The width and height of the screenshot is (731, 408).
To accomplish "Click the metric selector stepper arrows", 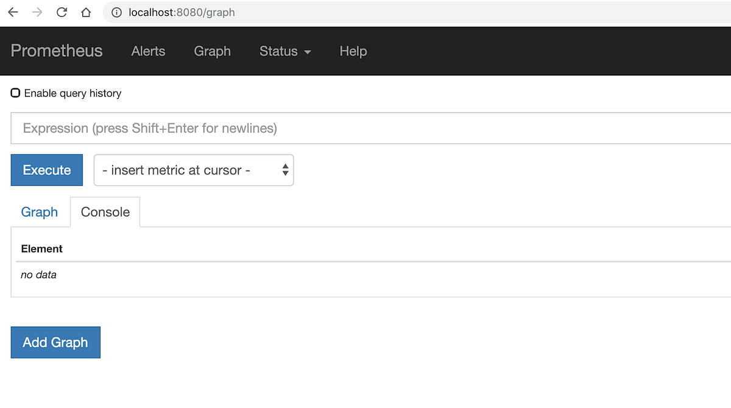I will [284, 170].
